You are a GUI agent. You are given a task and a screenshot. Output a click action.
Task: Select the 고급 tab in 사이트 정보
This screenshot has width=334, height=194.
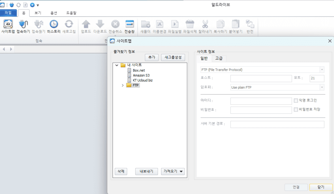[x=219, y=58]
